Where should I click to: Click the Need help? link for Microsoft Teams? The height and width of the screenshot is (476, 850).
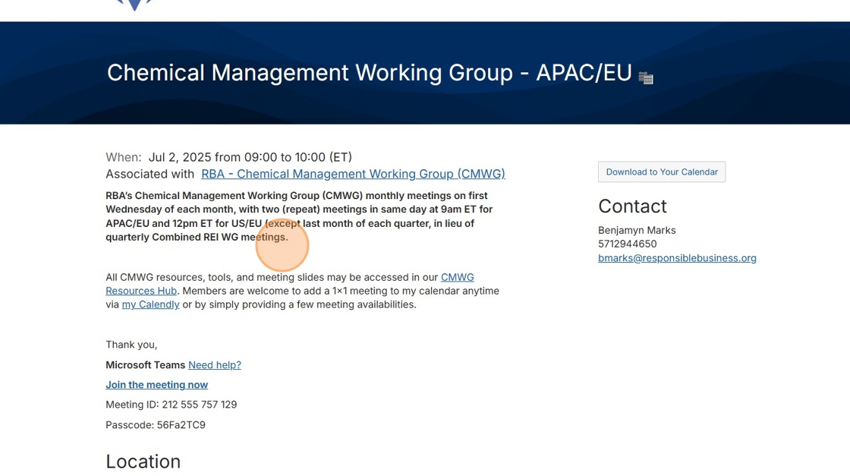[x=215, y=365]
